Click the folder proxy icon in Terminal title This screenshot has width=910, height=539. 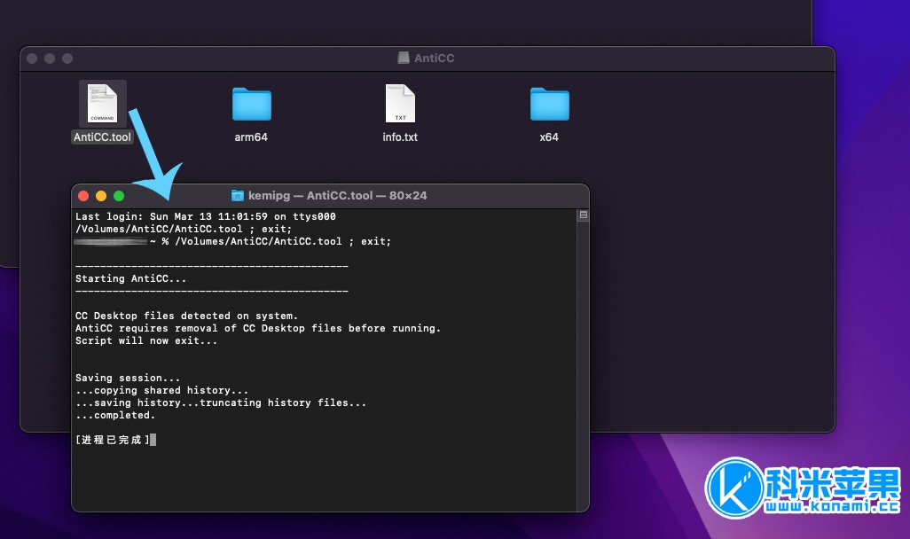click(x=238, y=196)
